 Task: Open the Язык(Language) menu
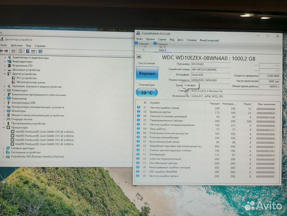click(209, 40)
